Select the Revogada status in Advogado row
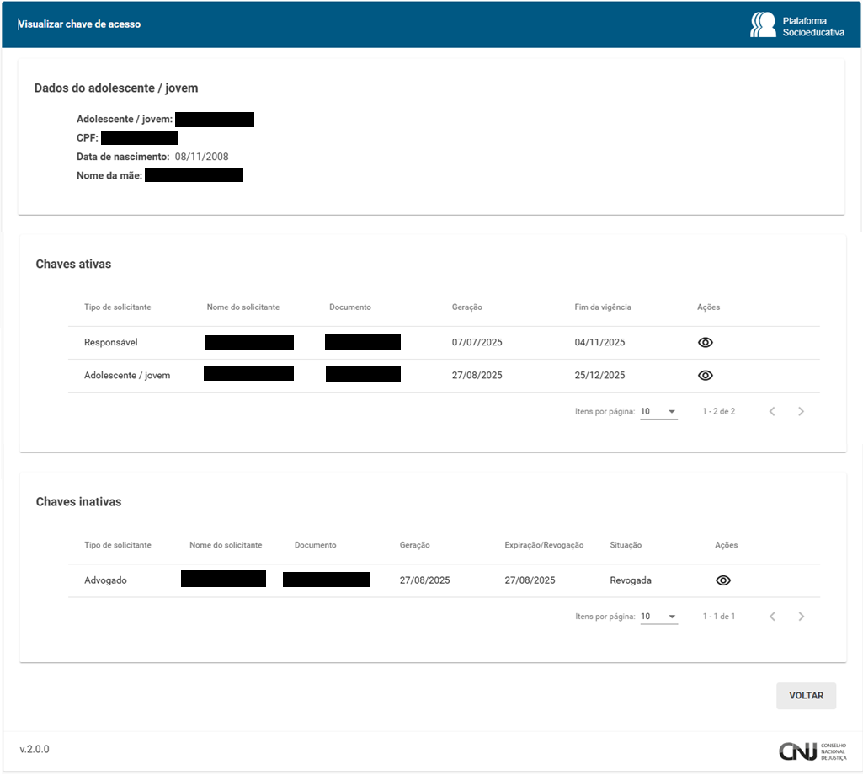The width and height of the screenshot is (863, 775). 631,580
